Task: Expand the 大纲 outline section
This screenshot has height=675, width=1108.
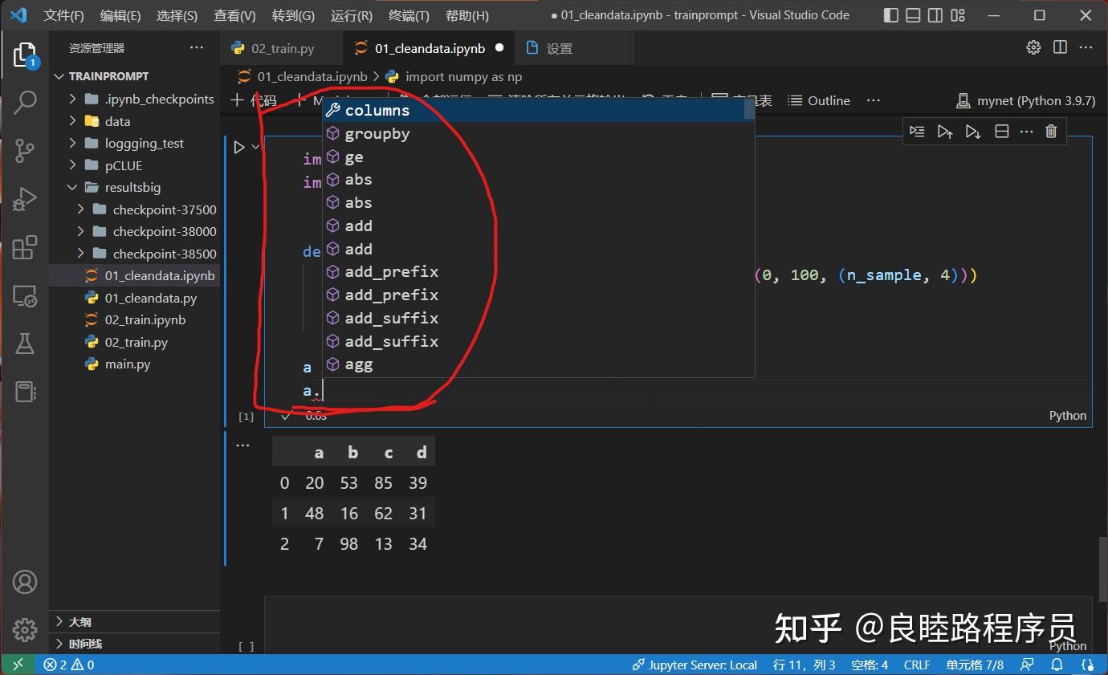Action: (134, 621)
